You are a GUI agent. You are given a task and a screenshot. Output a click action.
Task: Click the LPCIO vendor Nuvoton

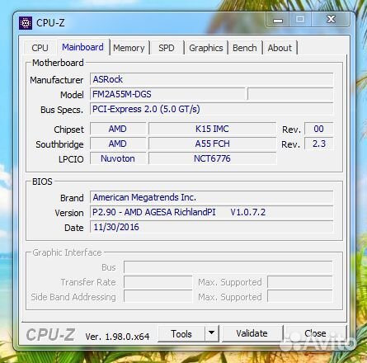coord(118,158)
